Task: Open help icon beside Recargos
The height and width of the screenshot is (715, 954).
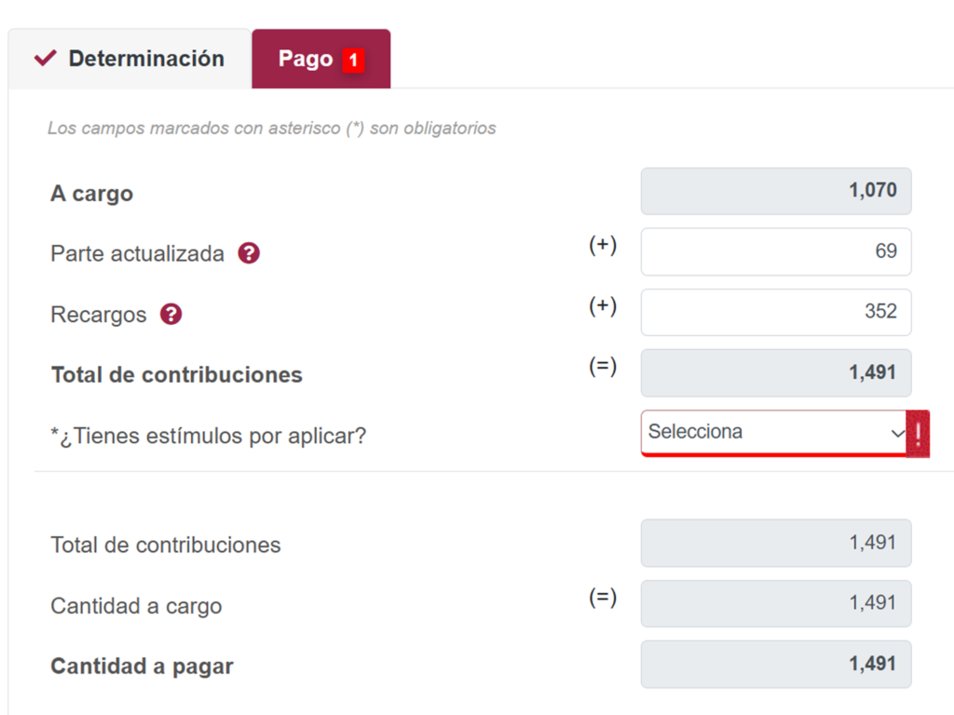Action: point(170,315)
